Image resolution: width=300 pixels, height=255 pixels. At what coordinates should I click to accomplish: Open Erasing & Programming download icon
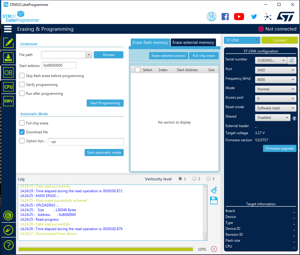[8, 58]
